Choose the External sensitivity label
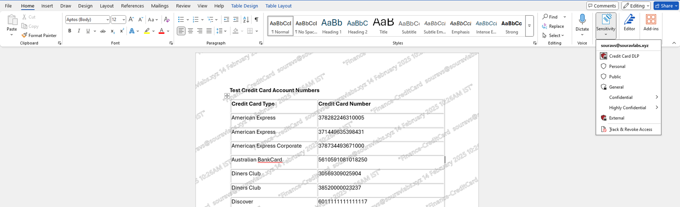The height and width of the screenshot is (207, 680). (629, 118)
